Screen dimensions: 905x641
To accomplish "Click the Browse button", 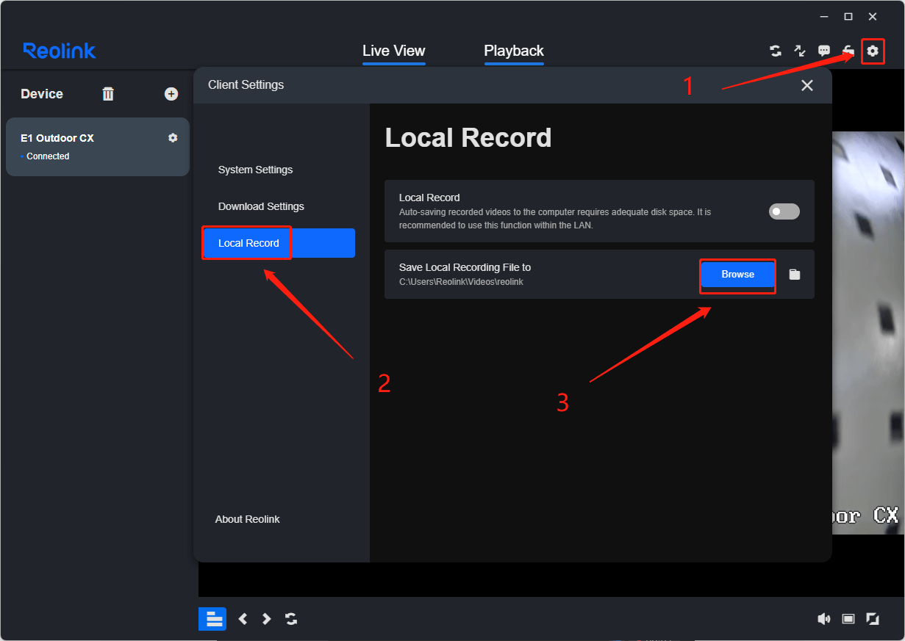I will (738, 275).
